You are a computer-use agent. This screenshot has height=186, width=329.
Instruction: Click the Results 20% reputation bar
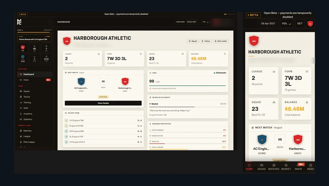pyautogui.click(x=188, y=143)
